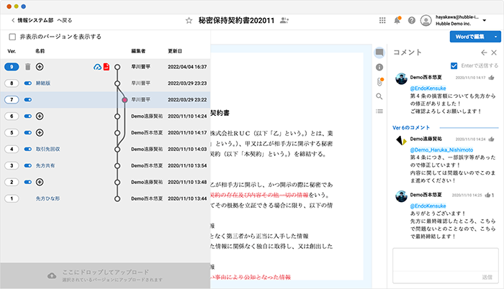Delete version 9 with the trash icon
The height and width of the screenshot is (289, 504).
[27, 67]
